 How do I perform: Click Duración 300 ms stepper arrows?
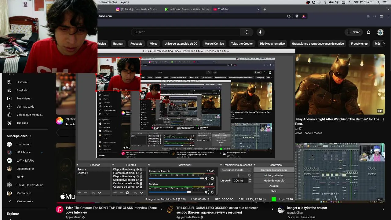click(x=250, y=181)
